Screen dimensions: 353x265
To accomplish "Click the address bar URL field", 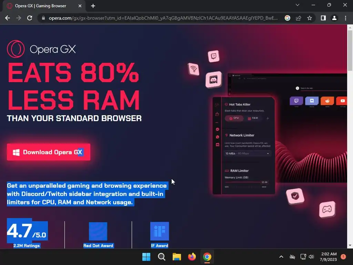I will pyautogui.click(x=163, y=18).
